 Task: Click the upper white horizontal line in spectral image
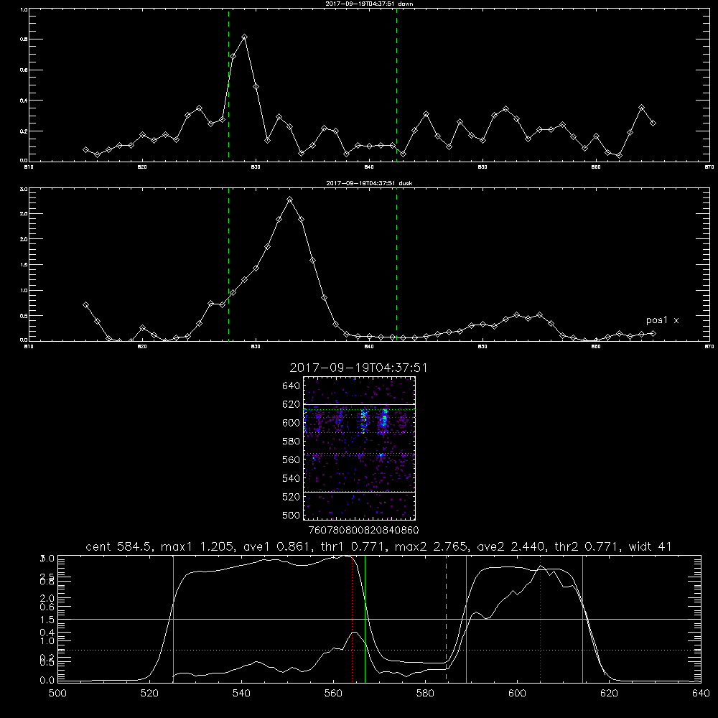click(x=360, y=404)
